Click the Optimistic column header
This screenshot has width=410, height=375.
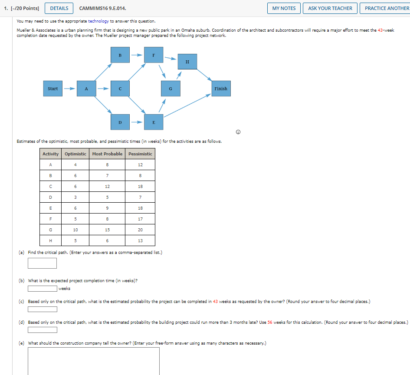75,154
